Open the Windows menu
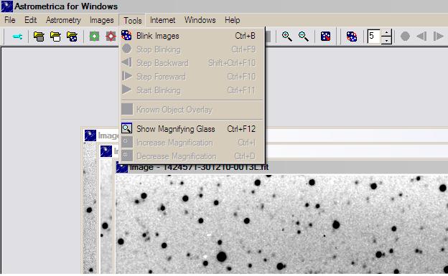Screen dimensions: 448x276 pyautogui.click(x=200, y=20)
